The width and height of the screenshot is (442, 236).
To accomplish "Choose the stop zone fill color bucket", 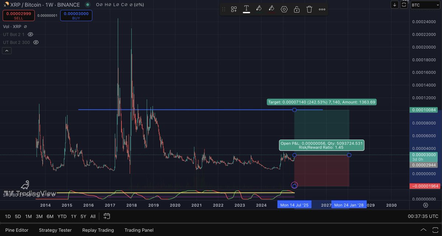I will (271, 9).
